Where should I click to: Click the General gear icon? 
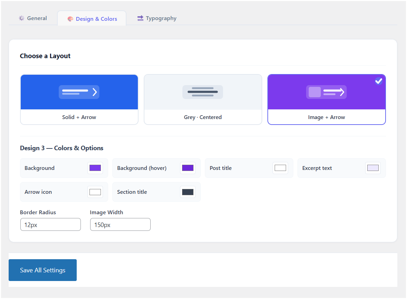coord(21,18)
